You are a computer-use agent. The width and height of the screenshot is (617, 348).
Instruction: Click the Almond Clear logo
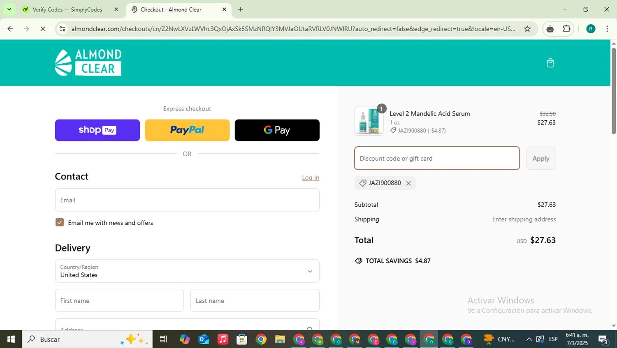pos(88,62)
